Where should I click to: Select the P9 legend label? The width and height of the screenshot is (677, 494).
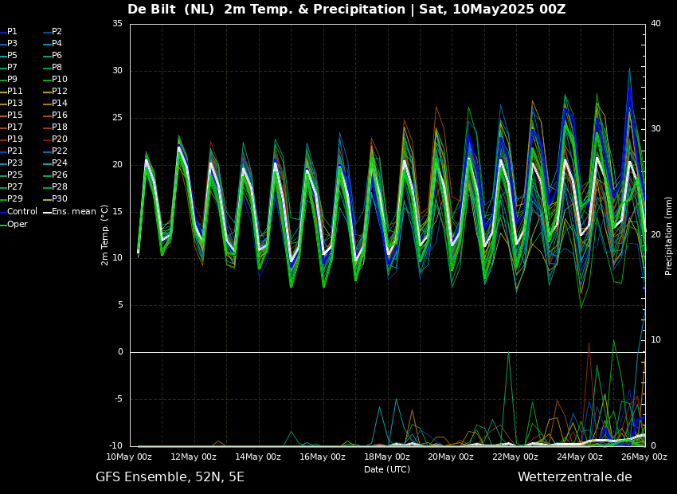click(9, 79)
